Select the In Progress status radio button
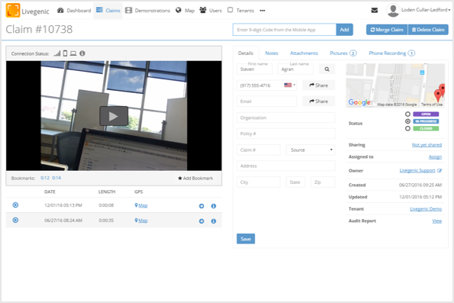Screen dimensions: 454x303 tap(407, 121)
